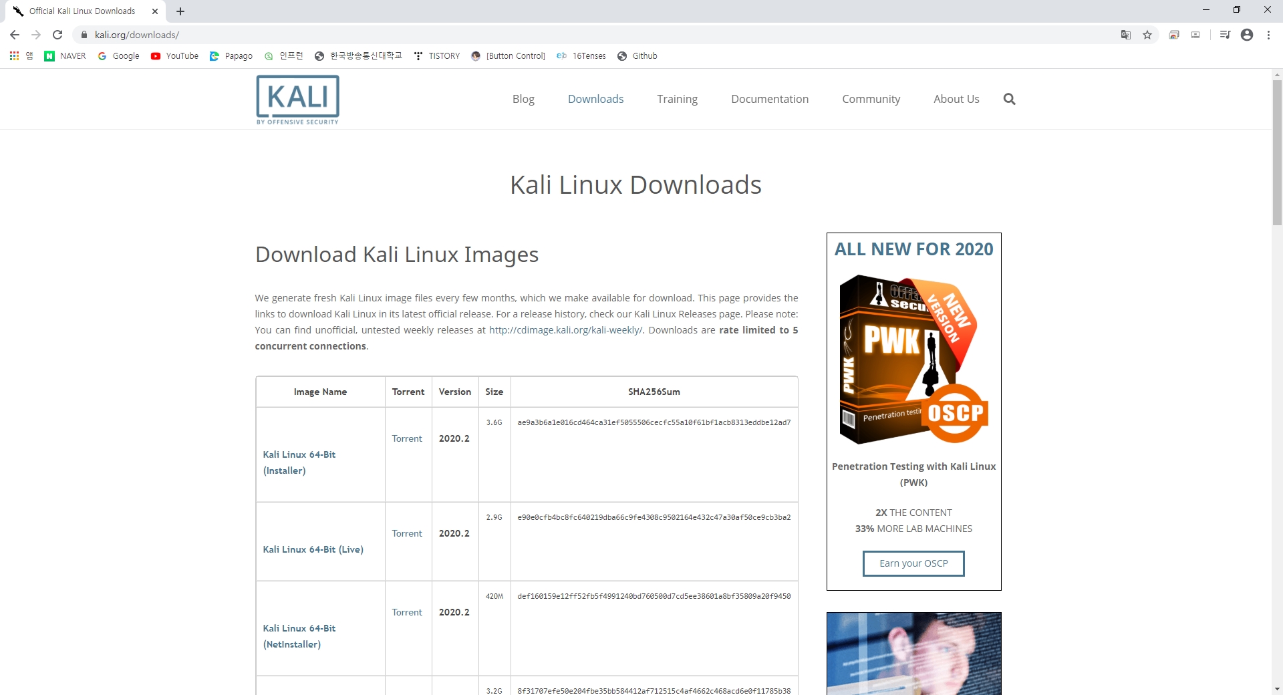Open the Community menu item
This screenshot has width=1283, height=695.
(871, 99)
